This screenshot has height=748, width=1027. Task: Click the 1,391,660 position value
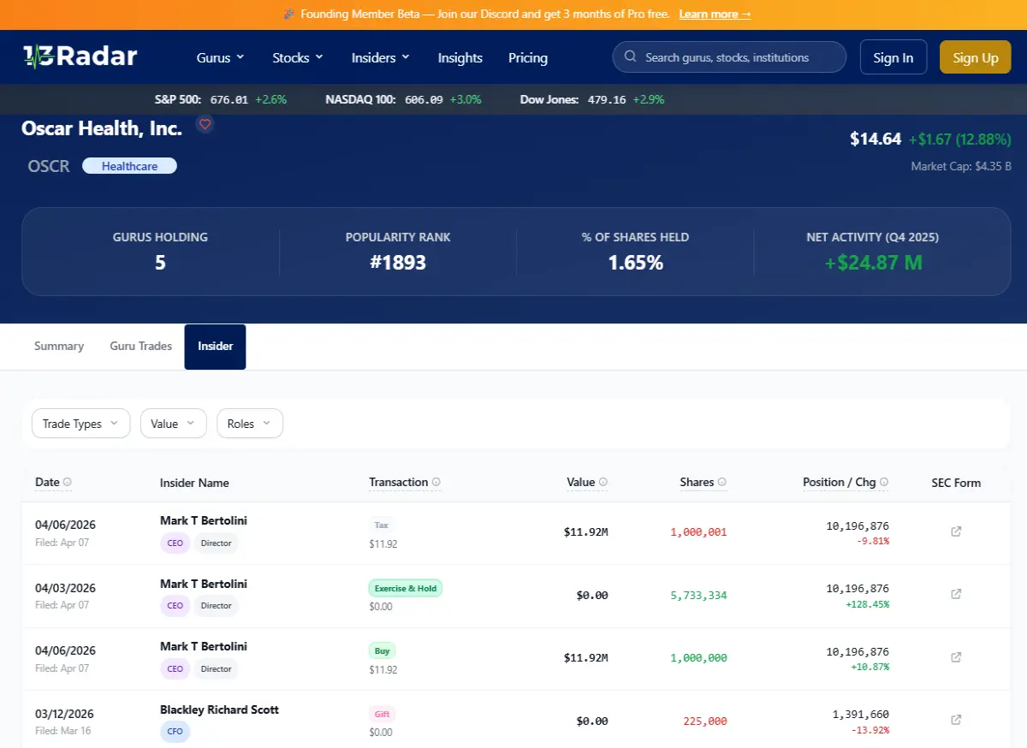coord(861,714)
